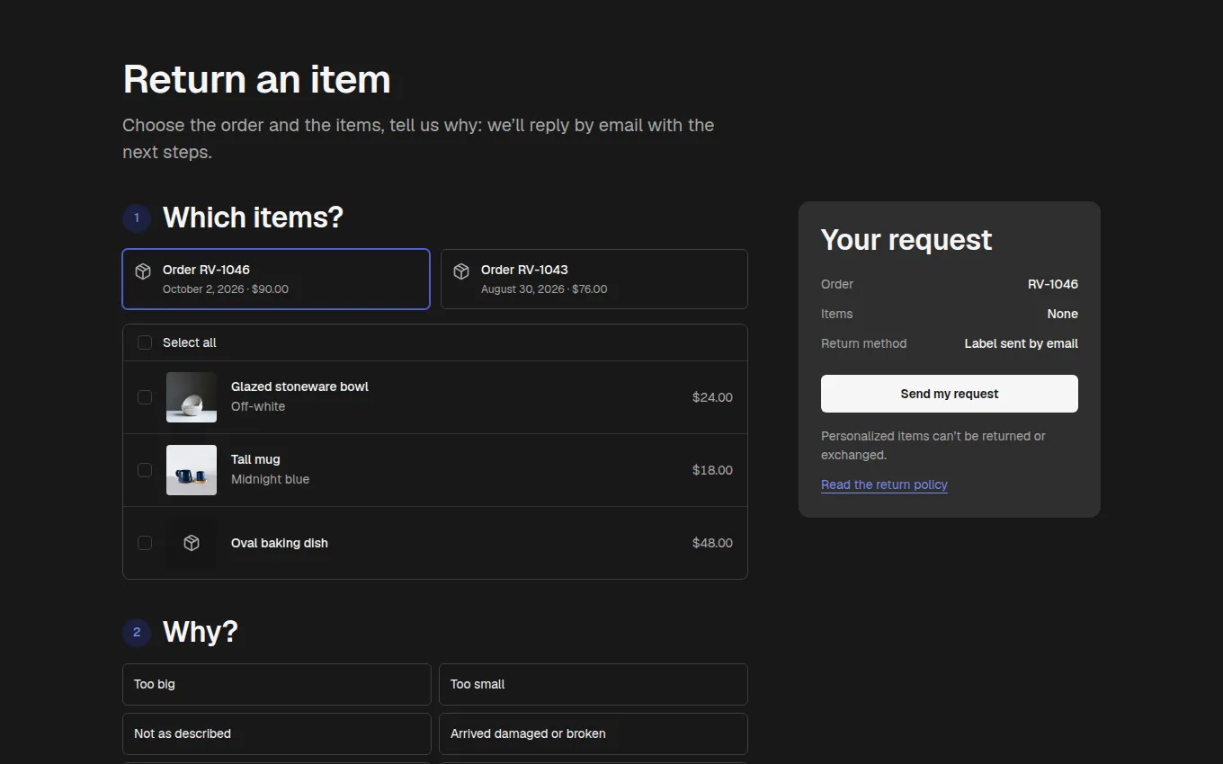This screenshot has width=1223, height=764.
Task: Choose the Too big reason
Action: pos(277,684)
